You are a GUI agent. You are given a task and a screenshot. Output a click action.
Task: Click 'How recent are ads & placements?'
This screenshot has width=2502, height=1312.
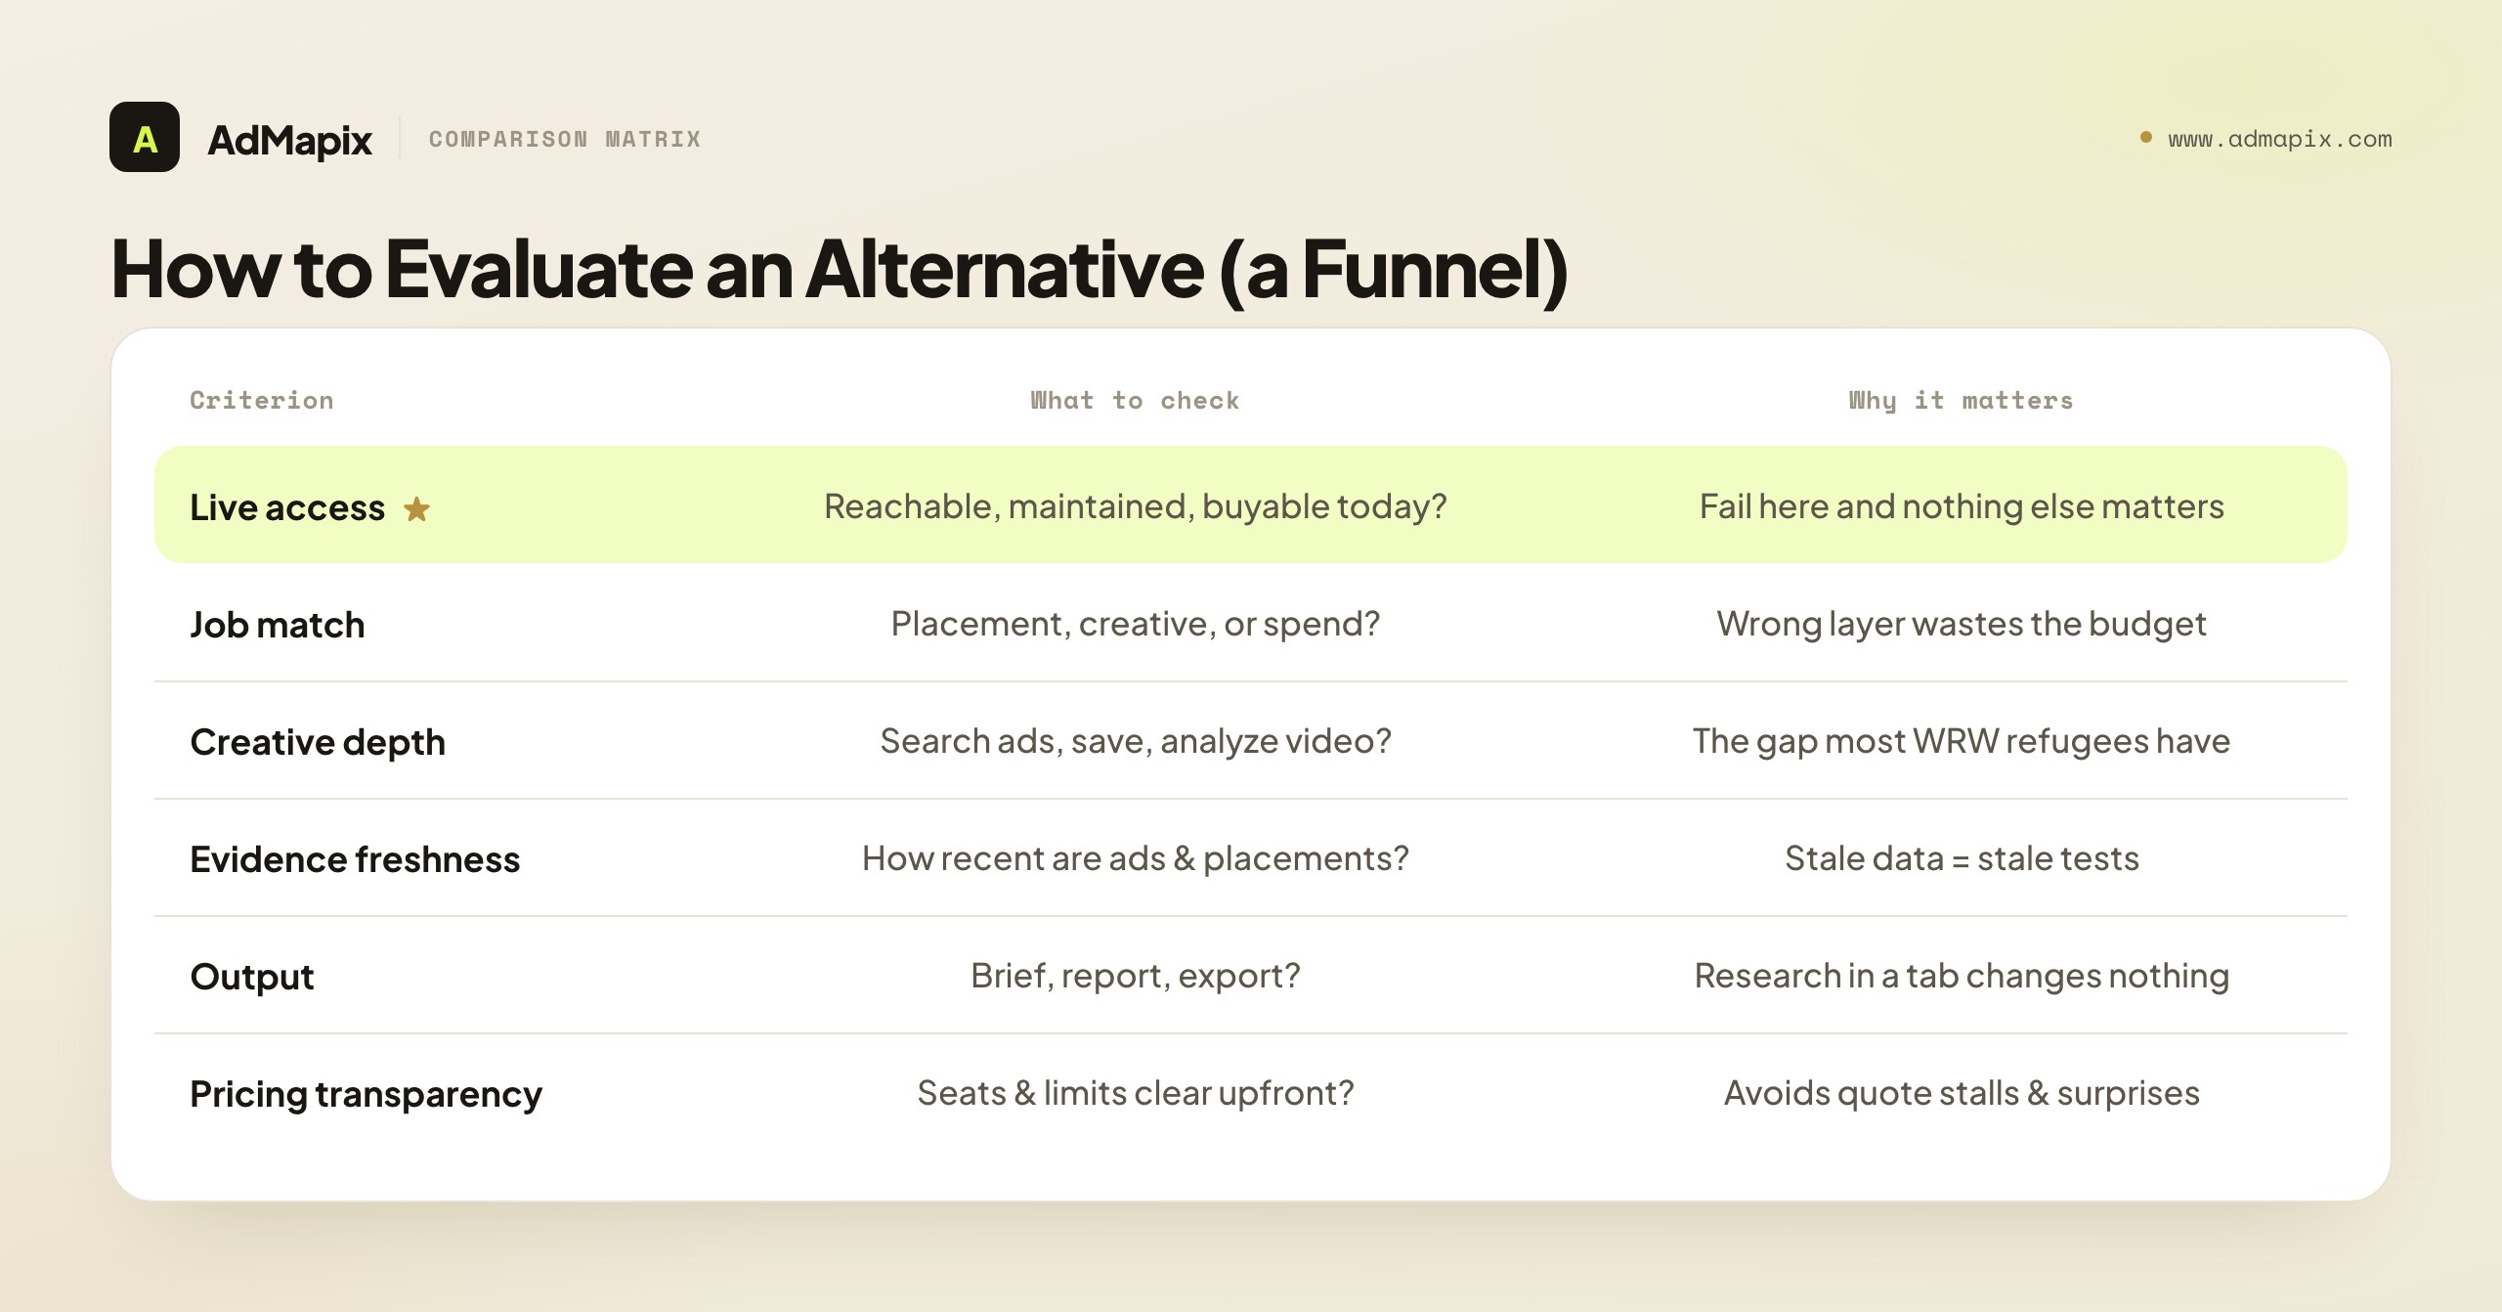1135,858
